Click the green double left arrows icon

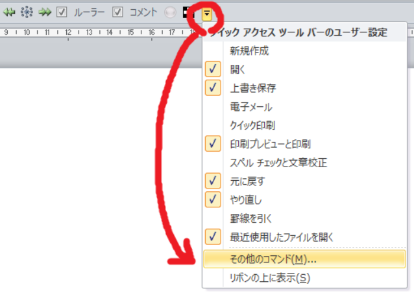8,12
